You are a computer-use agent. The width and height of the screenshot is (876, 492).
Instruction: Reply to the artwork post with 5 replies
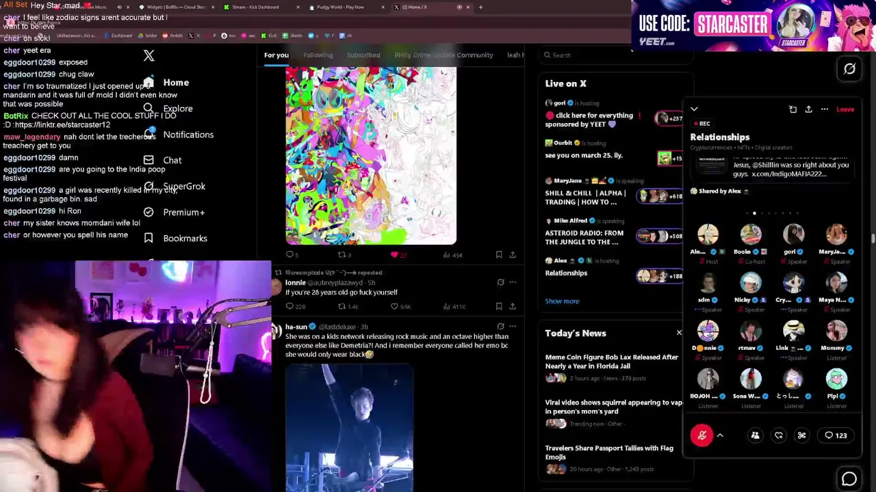(292, 255)
